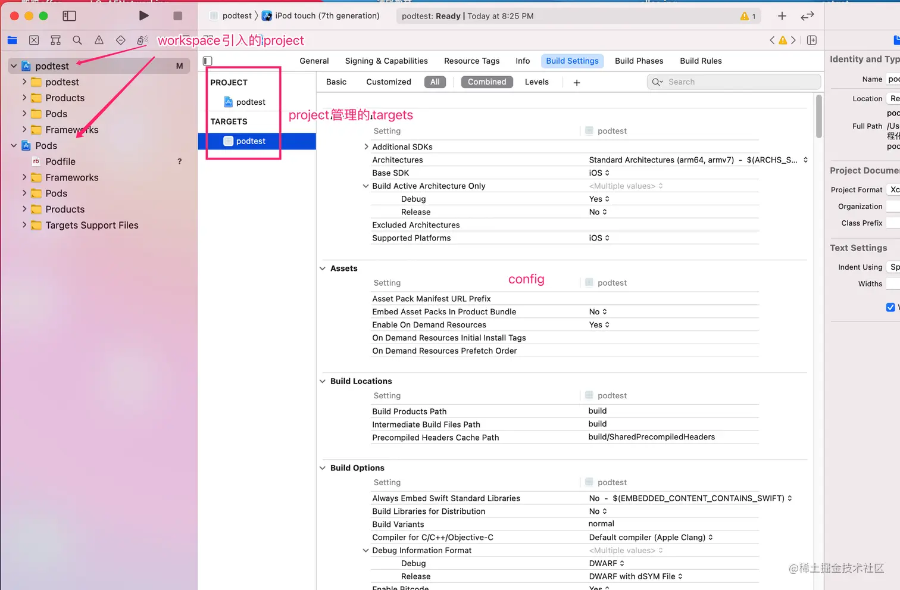Open the Build Rules tab

click(701, 61)
